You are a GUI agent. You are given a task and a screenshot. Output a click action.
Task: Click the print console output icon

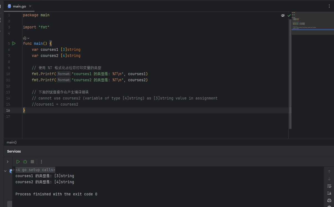[329, 200]
